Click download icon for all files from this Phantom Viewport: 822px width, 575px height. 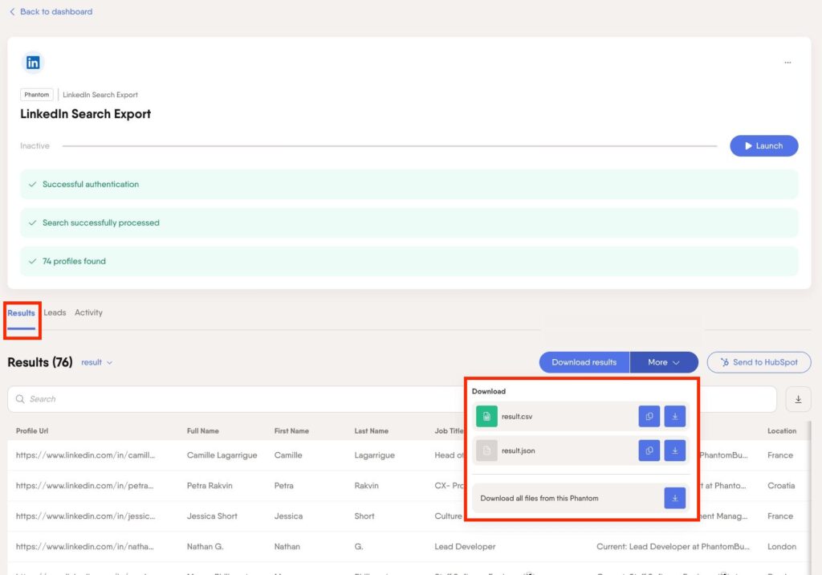675,498
